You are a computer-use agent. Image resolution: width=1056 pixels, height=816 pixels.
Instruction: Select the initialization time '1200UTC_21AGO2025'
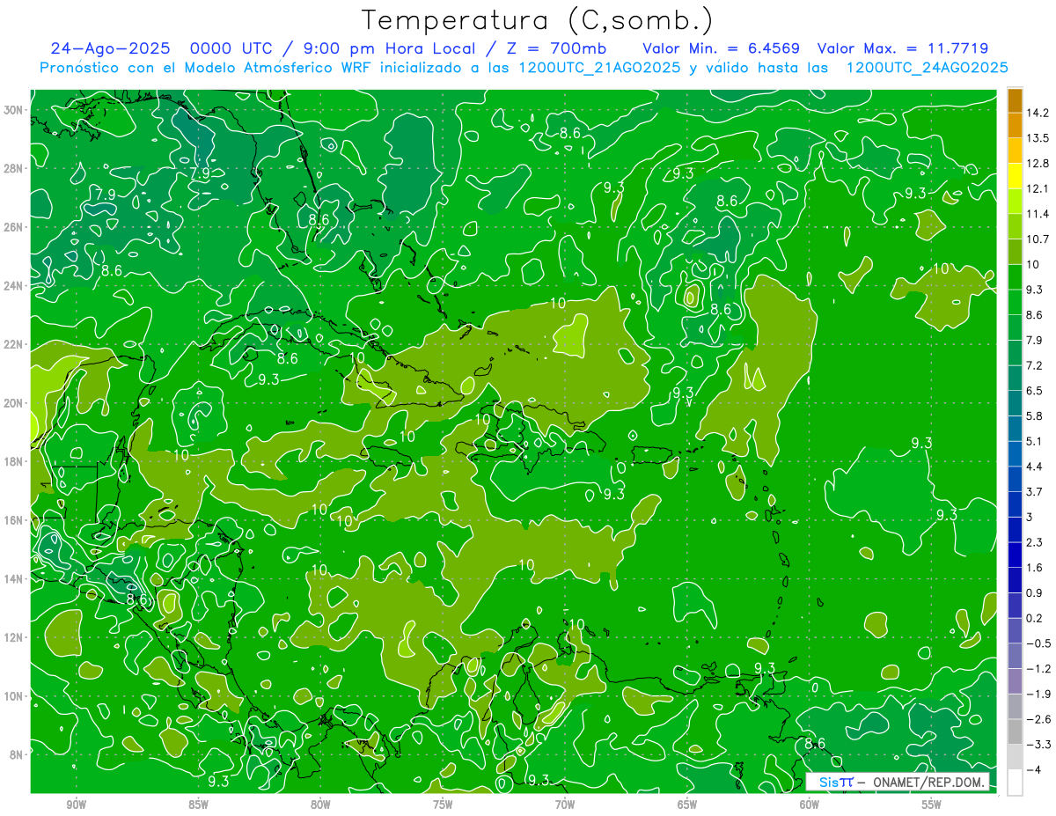click(x=599, y=67)
